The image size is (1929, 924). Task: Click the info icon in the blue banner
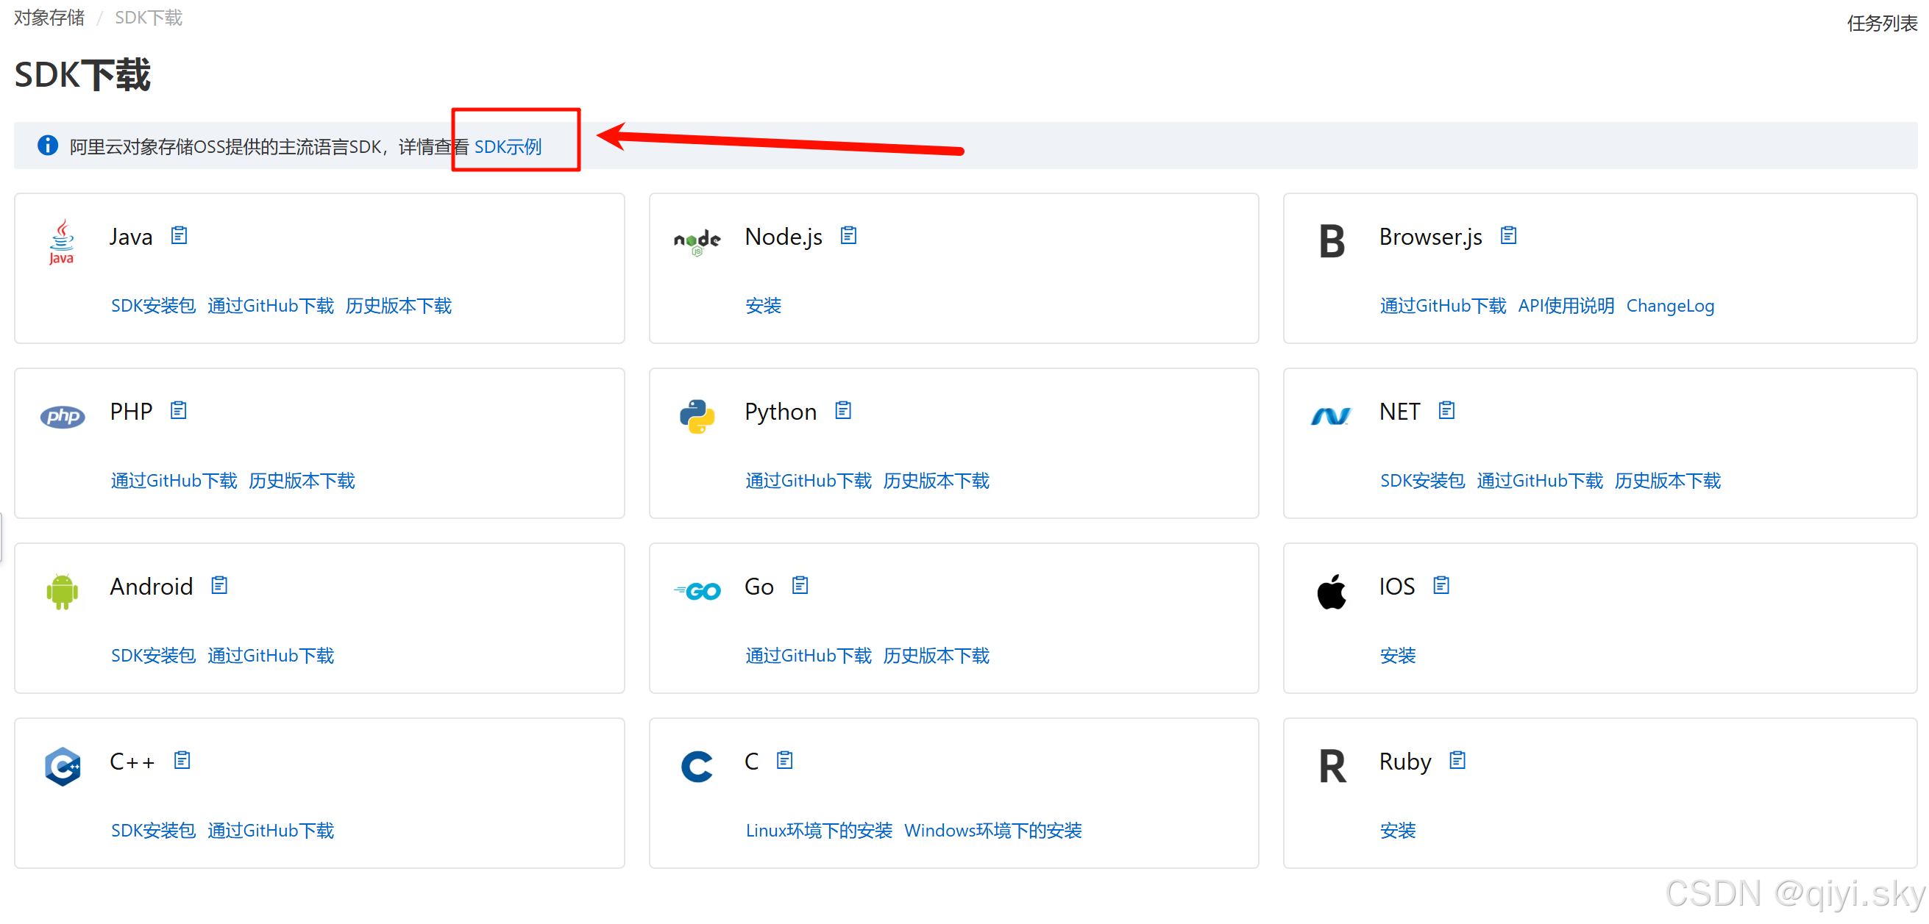[47, 145]
